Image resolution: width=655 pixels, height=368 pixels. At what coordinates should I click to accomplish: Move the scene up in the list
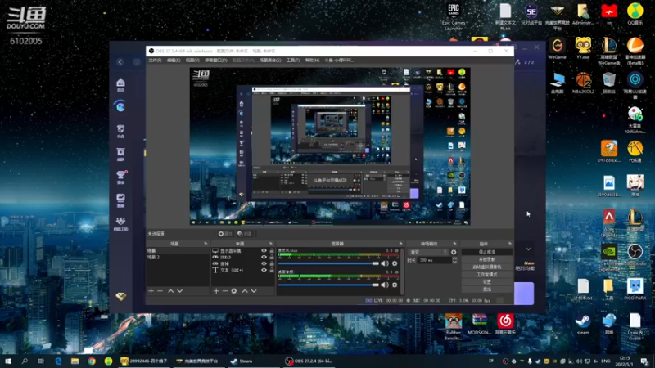[171, 291]
